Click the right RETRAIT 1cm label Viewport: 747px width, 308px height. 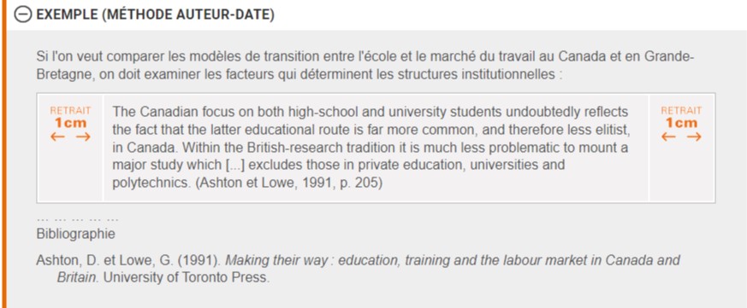pos(681,117)
